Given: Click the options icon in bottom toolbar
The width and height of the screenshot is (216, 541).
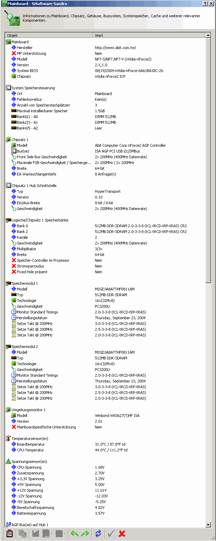Looking at the screenshot, I should (10, 534).
